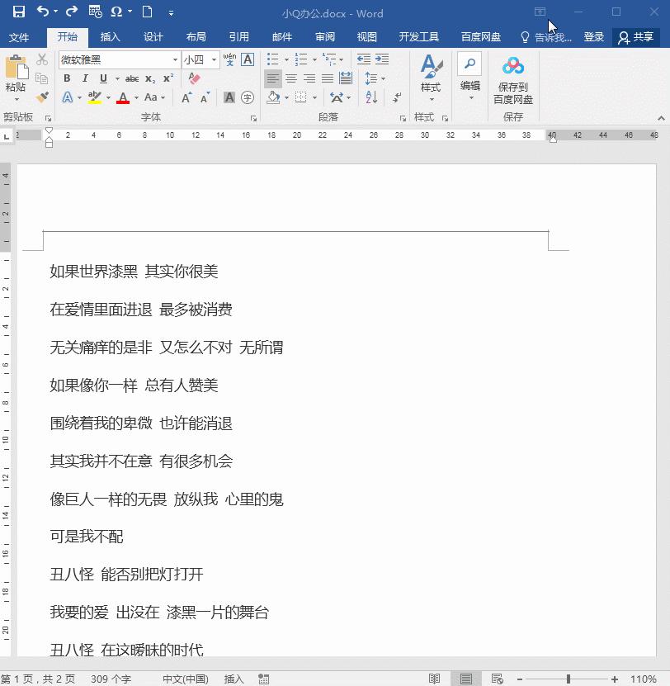
Task: Click the Paste clipboard icon
Action: coord(17,68)
